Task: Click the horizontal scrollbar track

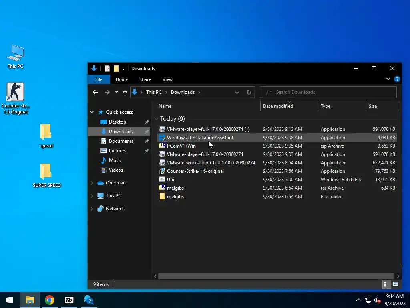Action: point(276,276)
